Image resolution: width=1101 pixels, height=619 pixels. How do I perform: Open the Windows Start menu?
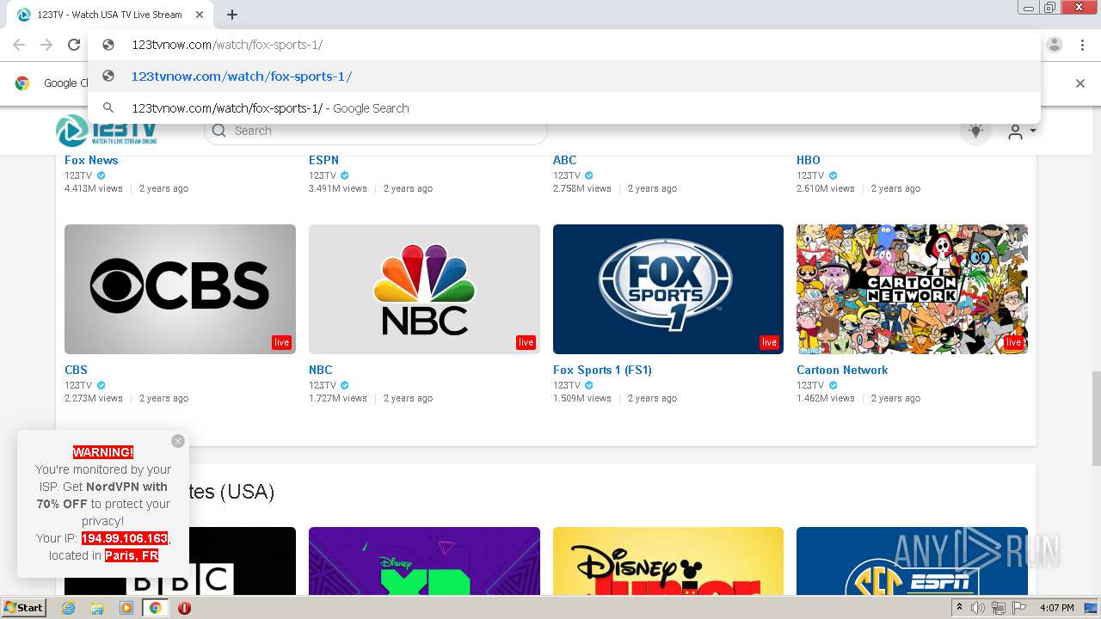pyautogui.click(x=23, y=607)
